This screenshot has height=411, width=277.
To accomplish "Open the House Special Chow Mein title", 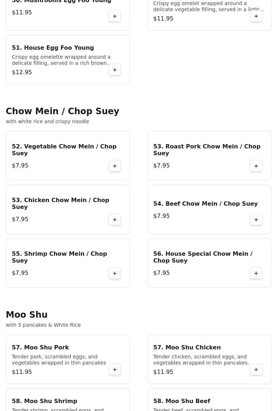I will 203,257.
